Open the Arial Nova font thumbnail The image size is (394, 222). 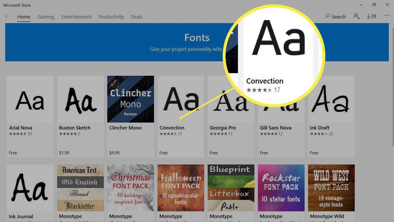click(x=30, y=99)
